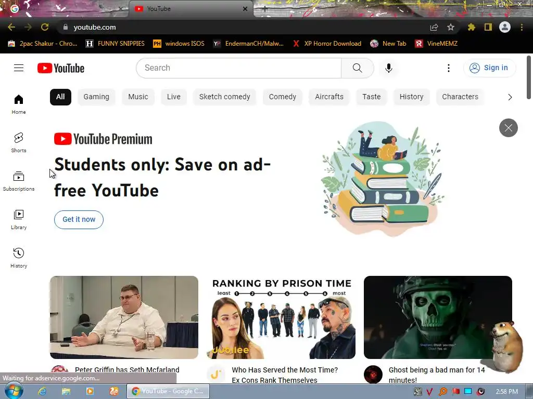Open the Chrome three-dot menu

pyautogui.click(x=522, y=27)
